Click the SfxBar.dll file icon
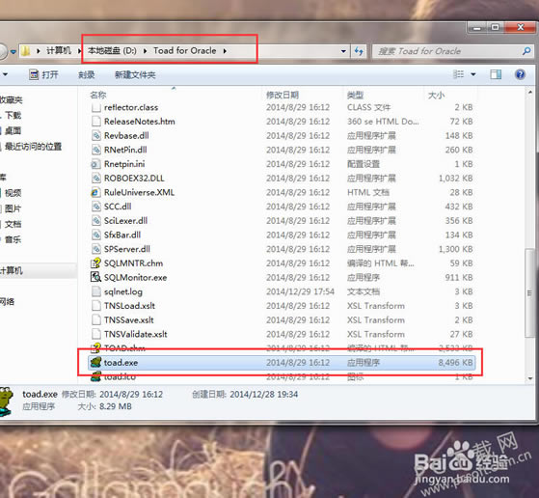539x498 pixels. pyautogui.click(x=95, y=235)
